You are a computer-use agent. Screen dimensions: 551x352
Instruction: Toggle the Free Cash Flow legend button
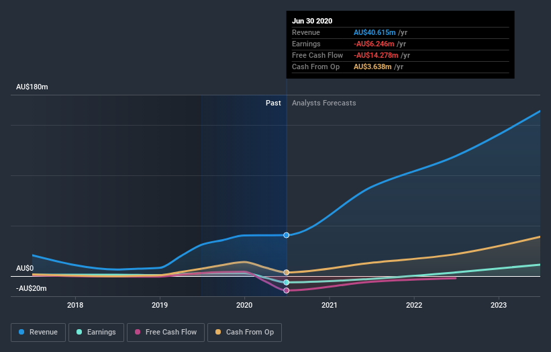click(x=166, y=333)
